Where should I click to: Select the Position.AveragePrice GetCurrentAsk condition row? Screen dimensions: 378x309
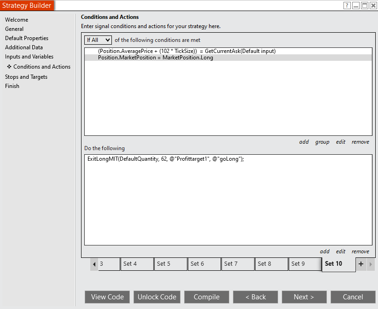tap(228, 51)
